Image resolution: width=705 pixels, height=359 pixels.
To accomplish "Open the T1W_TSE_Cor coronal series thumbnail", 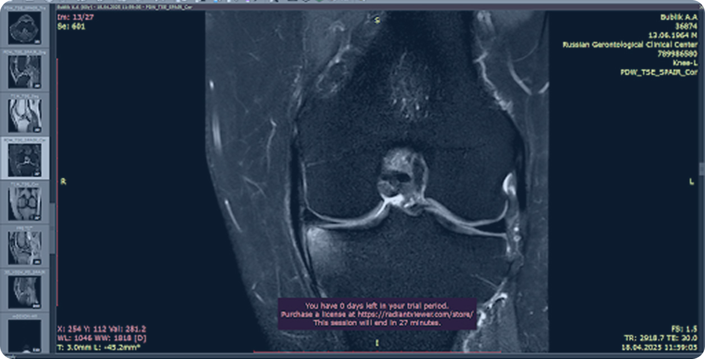I will click(25, 202).
